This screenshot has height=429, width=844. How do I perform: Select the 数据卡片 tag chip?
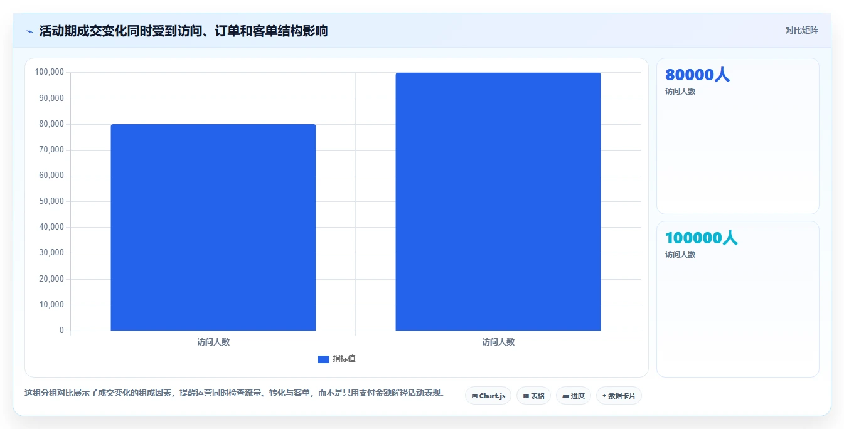coord(619,396)
